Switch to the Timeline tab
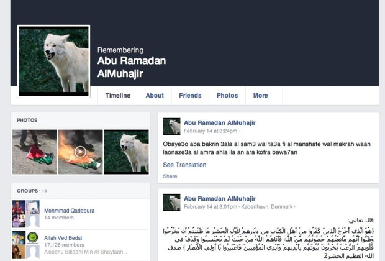This screenshot has width=385, height=261. [118, 96]
